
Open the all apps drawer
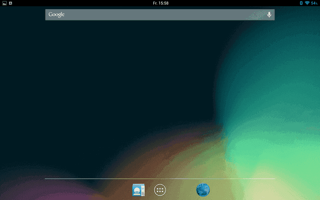160,190
